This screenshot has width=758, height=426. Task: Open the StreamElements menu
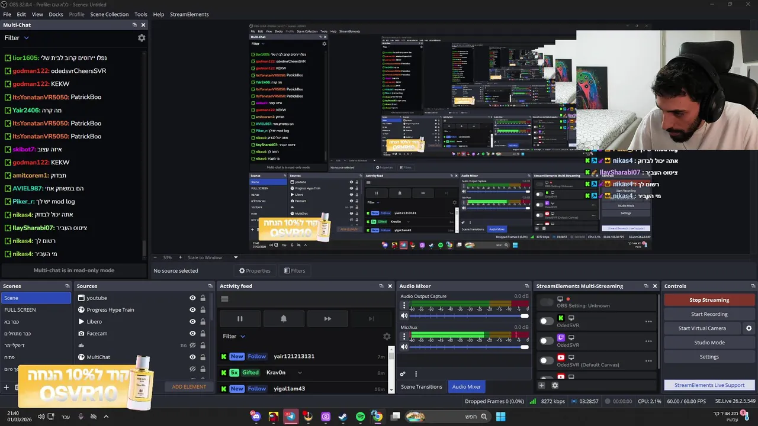[x=189, y=14]
